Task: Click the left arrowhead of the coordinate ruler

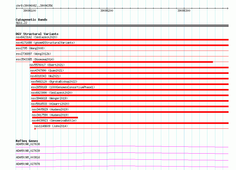Action: tap(16, 8)
